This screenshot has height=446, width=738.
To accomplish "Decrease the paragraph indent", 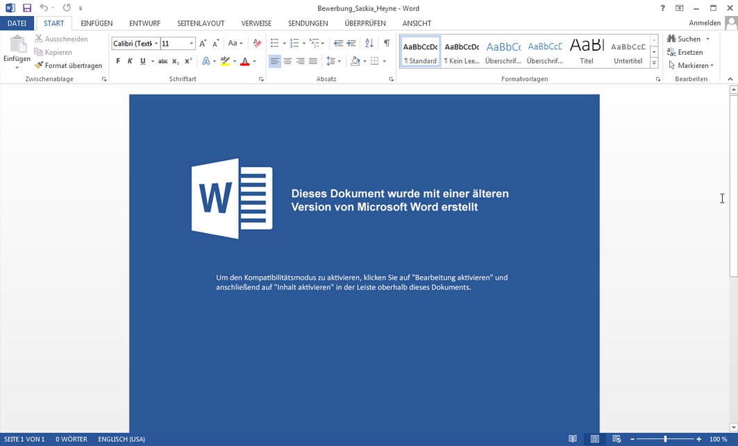I will (338, 43).
